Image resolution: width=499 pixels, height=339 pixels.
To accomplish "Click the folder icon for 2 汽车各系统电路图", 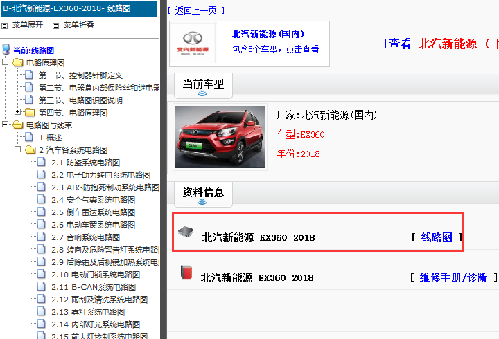I will click(x=30, y=149).
